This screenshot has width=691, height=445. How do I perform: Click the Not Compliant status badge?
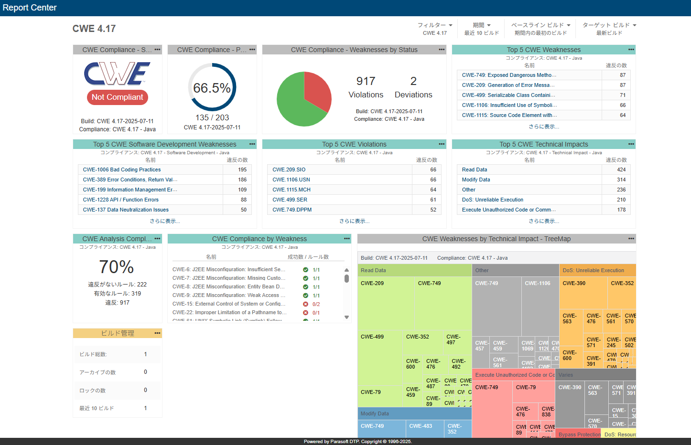(117, 97)
